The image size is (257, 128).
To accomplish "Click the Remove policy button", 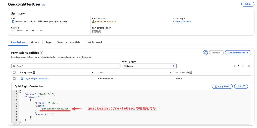I will tap(216, 53).
